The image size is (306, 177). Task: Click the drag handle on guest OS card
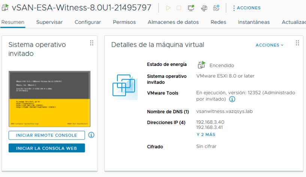pyautogui.click(x=91, y=43)
